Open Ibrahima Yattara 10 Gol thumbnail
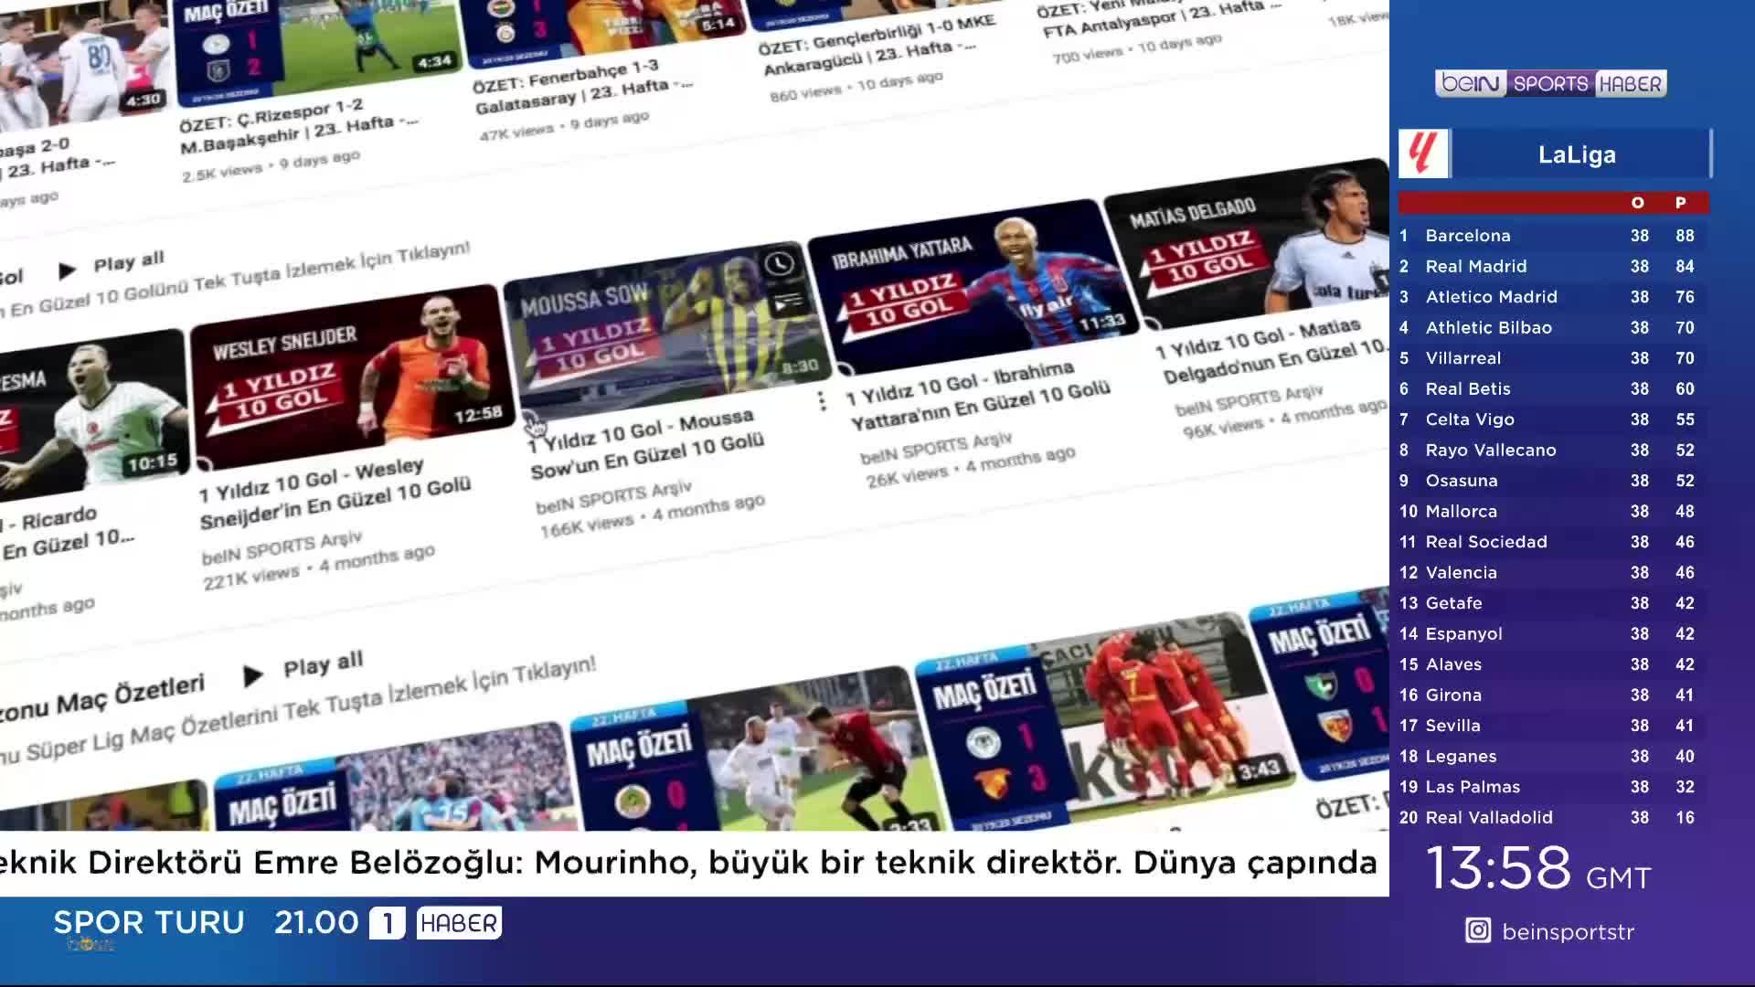1755x987 pixels. point(973,286)
